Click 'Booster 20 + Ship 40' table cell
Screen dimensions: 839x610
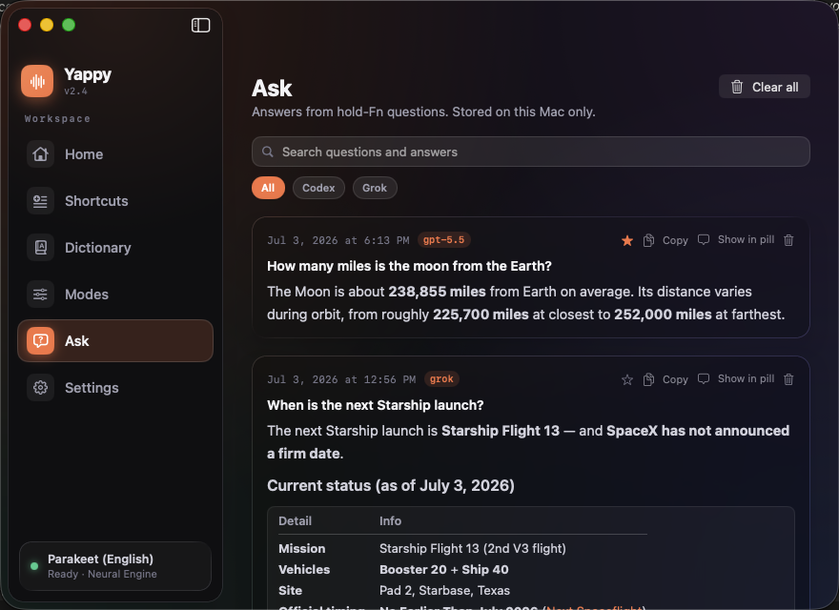click(x=444, y=569)
